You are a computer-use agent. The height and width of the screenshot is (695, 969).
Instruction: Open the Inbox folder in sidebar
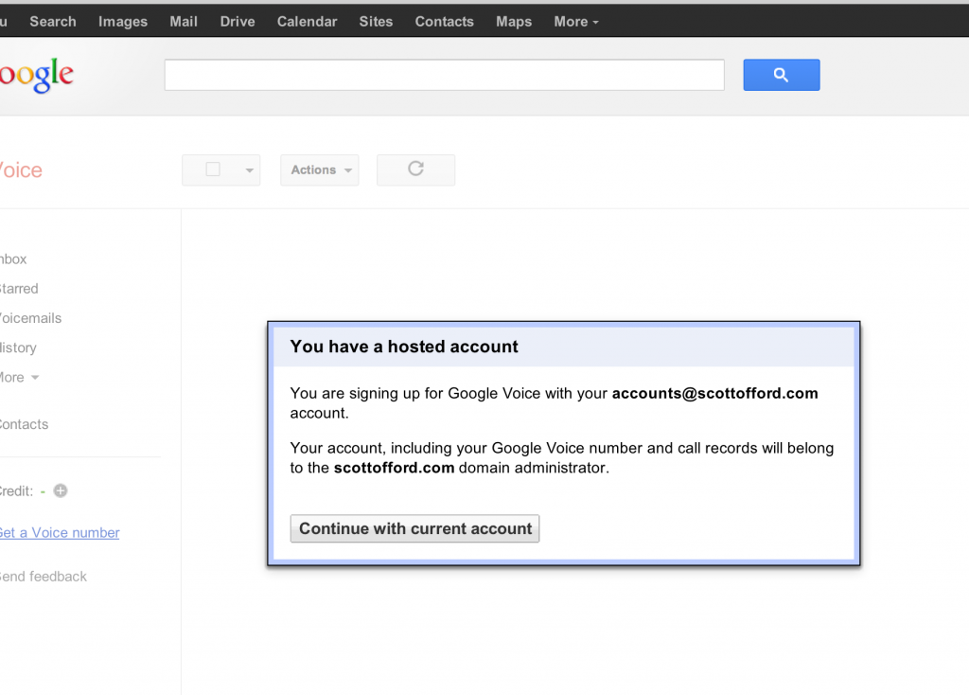13,259
